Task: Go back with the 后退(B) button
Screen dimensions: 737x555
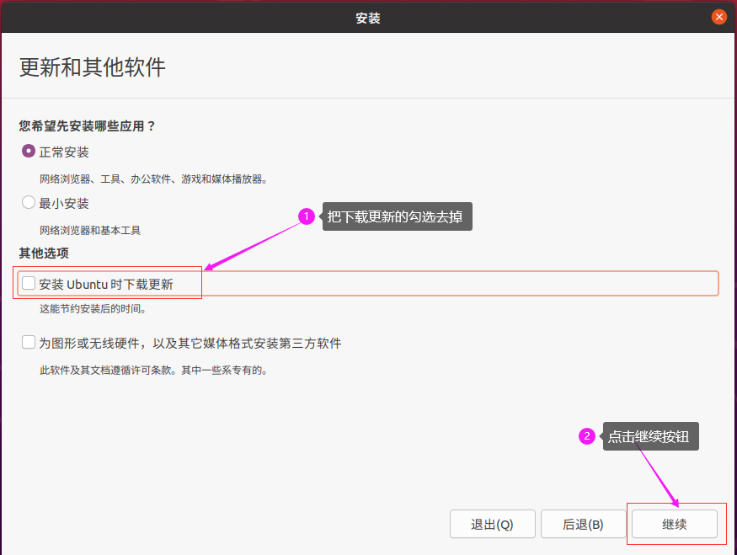Action: coord(583,524)
